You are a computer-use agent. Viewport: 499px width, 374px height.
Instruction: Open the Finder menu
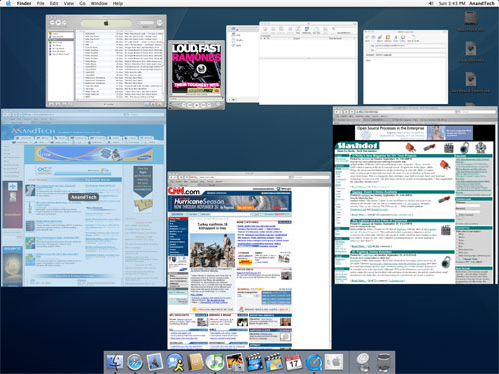coord(24,3)
